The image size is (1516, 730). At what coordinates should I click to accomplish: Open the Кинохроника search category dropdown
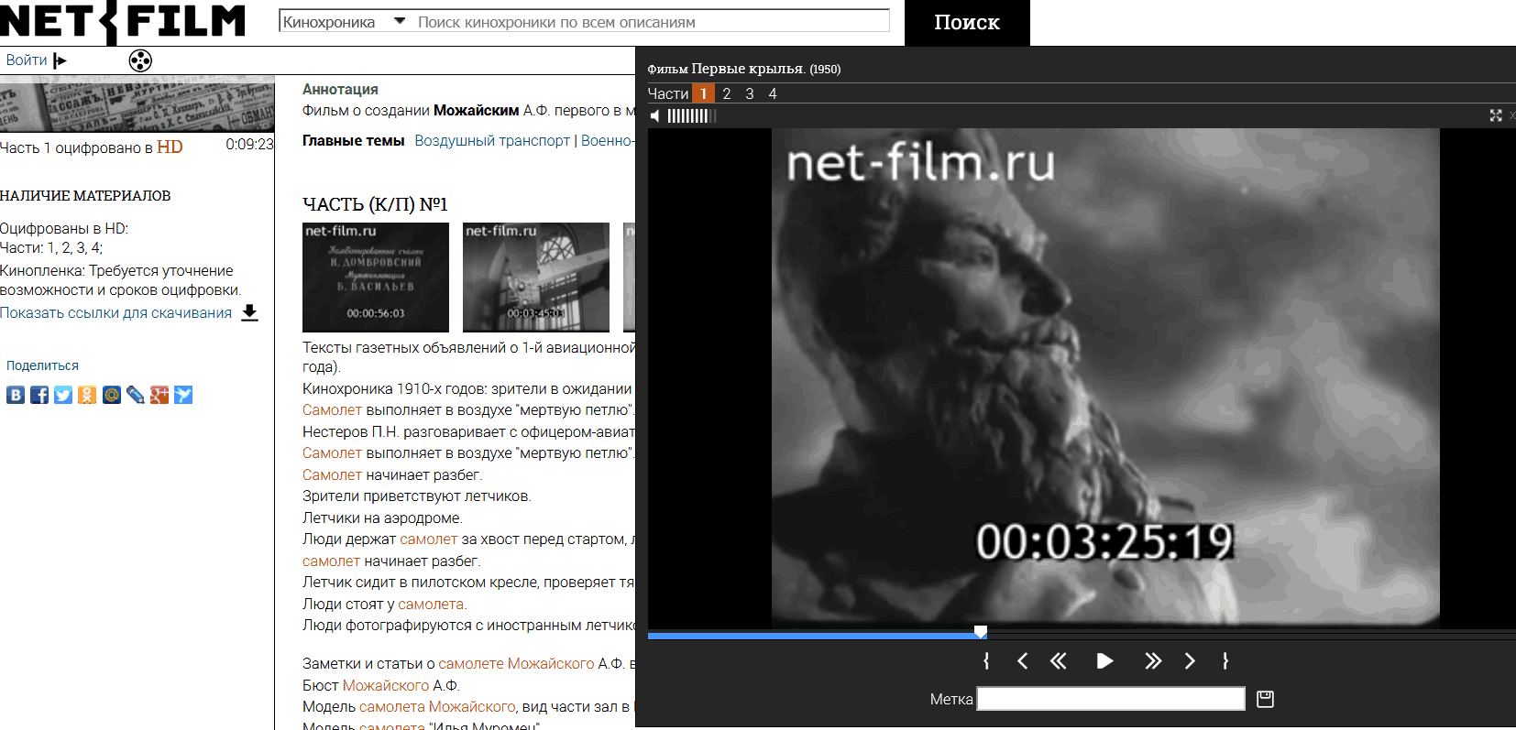[344, 21]
